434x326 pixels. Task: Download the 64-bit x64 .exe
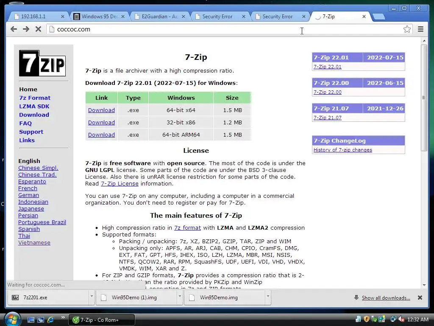coord(101,110)
